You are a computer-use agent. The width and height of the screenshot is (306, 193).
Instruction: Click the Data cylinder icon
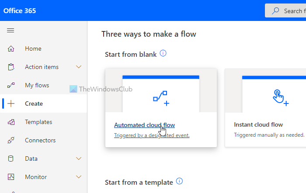pos(11,159)
